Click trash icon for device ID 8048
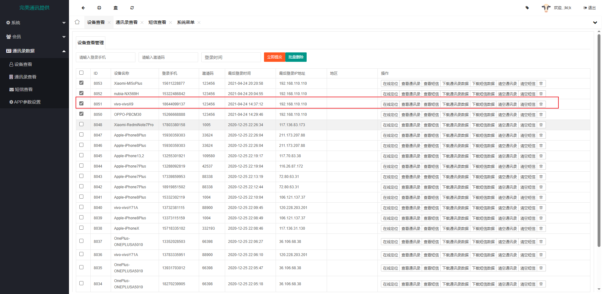Screen dimensions: 602x294 point(541,125)
